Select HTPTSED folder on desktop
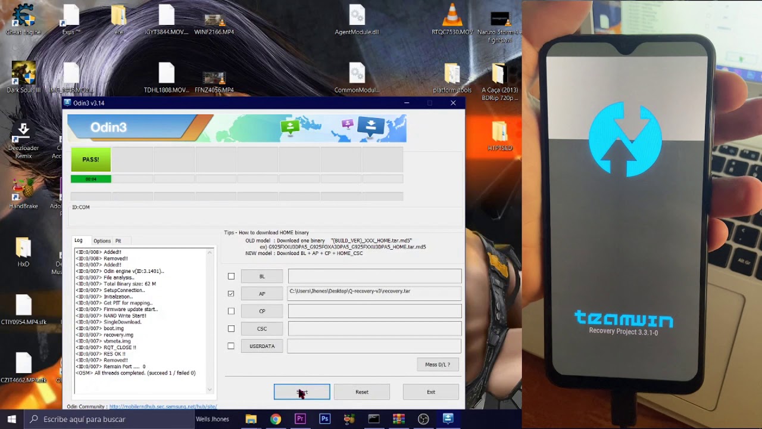This screenshot has height=429, width=762. point(499,136)
